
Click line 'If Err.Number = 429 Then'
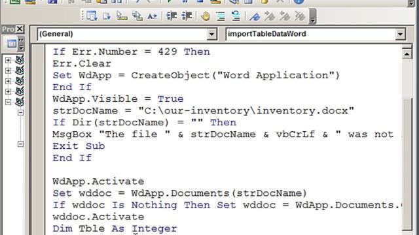point(131,52)
